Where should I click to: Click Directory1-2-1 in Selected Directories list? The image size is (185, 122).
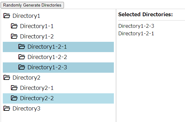click(136, 34)
